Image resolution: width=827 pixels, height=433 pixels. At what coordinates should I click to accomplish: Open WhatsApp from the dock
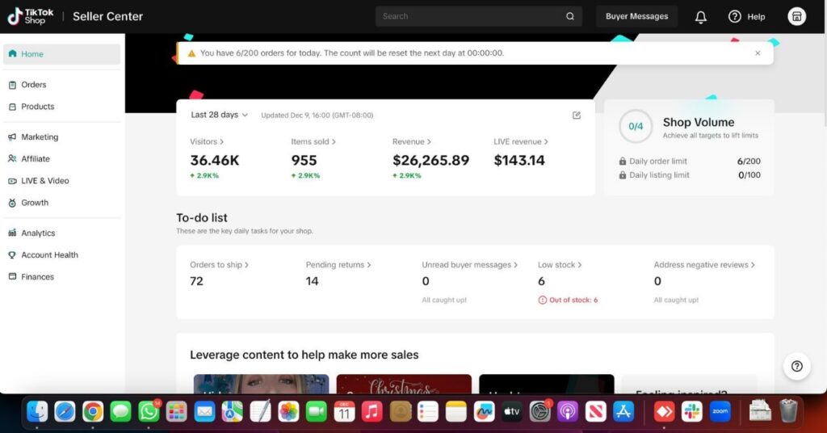[x=149, y=411]
